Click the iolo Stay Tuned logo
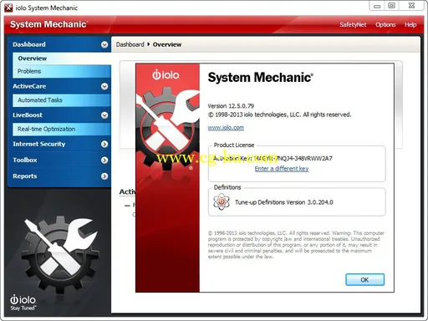 23,303
